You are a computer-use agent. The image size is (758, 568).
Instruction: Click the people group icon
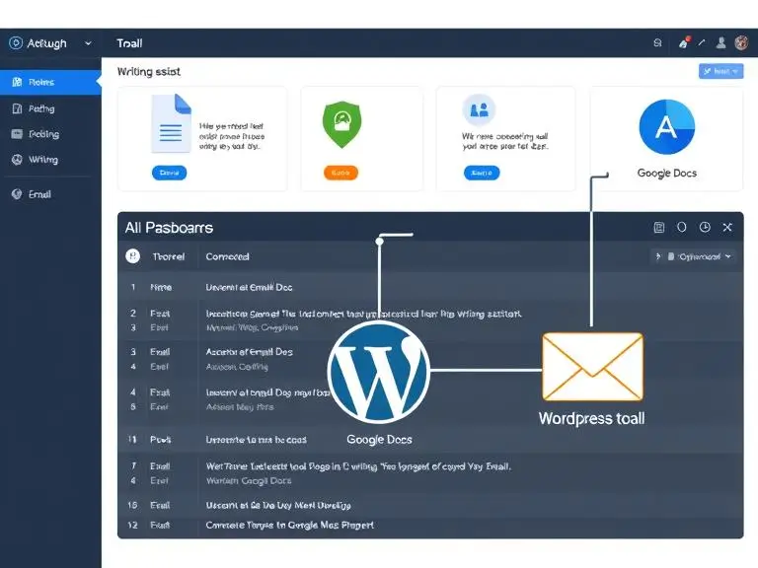tap(479, 110)
